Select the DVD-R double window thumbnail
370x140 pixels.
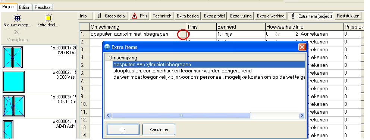13,57
